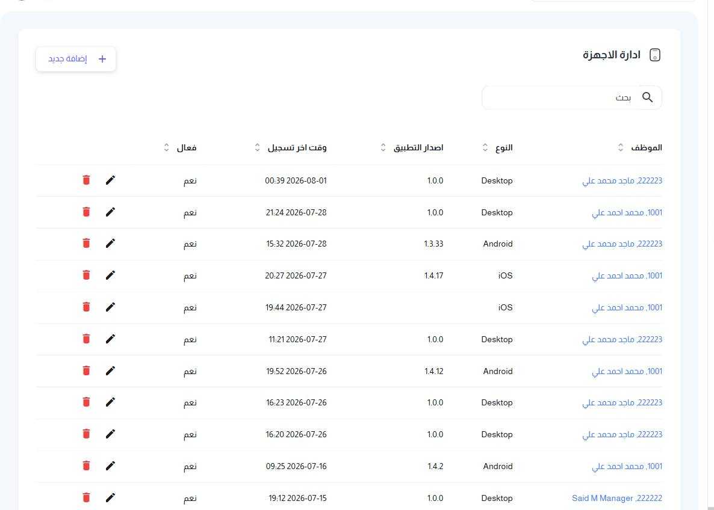
Task: Click the magnifier search icon
Action: 647,97
